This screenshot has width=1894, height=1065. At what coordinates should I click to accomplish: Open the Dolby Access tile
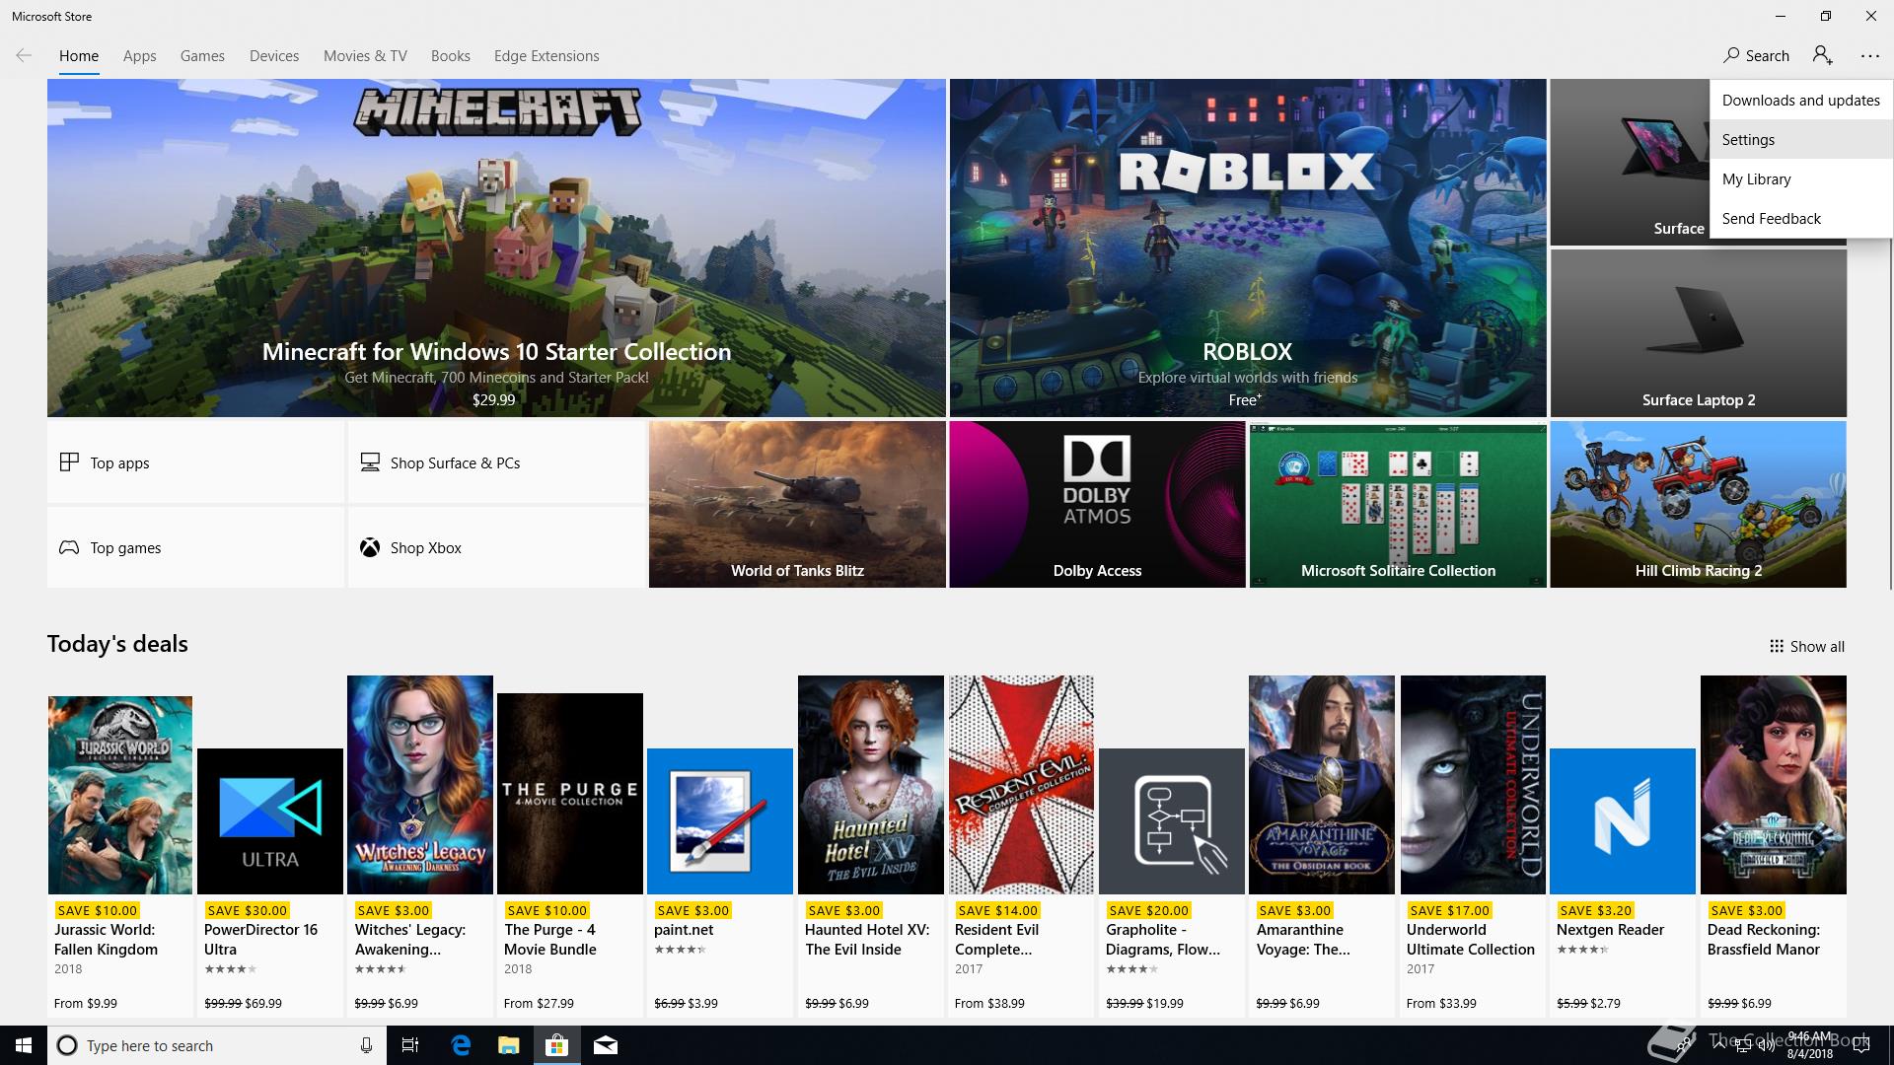click(1097, 505)
